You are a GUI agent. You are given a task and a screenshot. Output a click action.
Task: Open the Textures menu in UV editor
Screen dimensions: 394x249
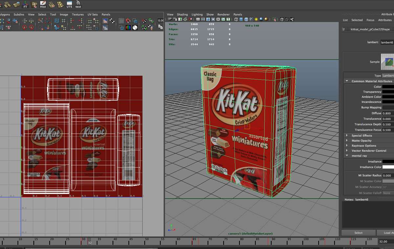point(78,14)
